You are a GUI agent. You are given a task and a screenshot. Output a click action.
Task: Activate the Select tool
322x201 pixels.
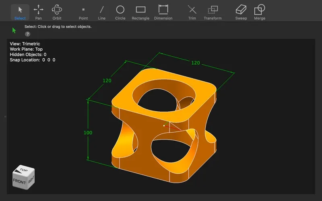(20, 12)
